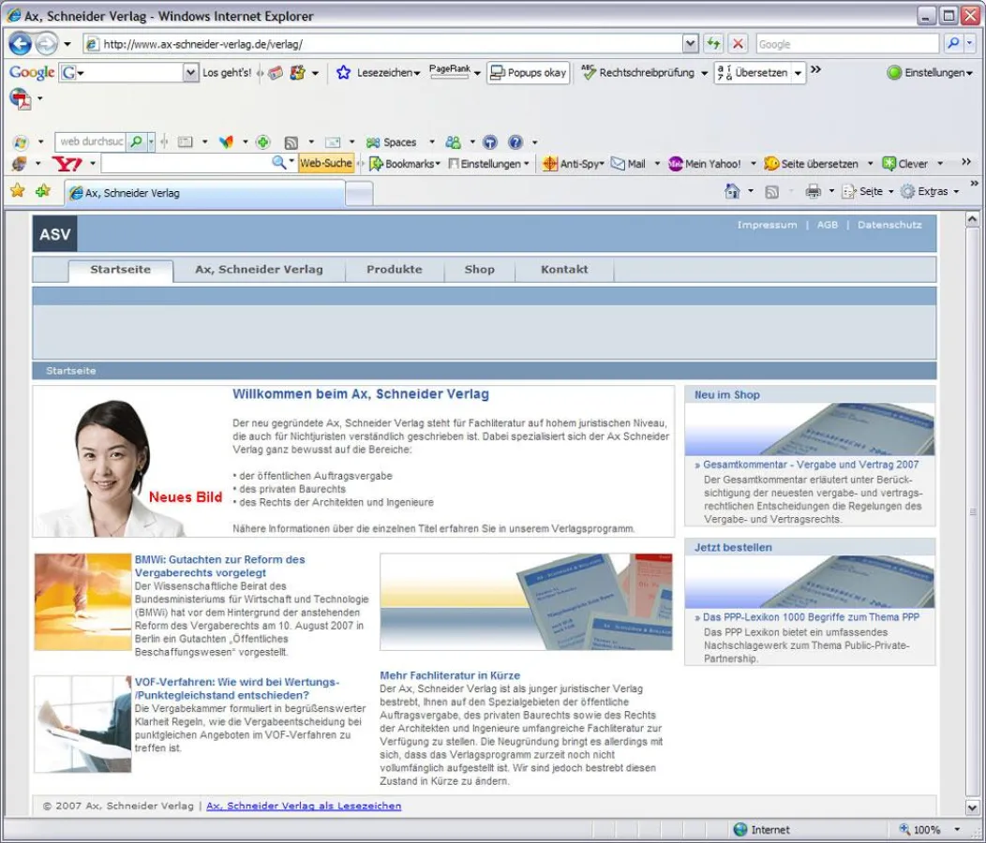The width and height of the screenshot is (986, 843).
Task: Switch to the Produkte tab on the site
Action: click(394, 270)
